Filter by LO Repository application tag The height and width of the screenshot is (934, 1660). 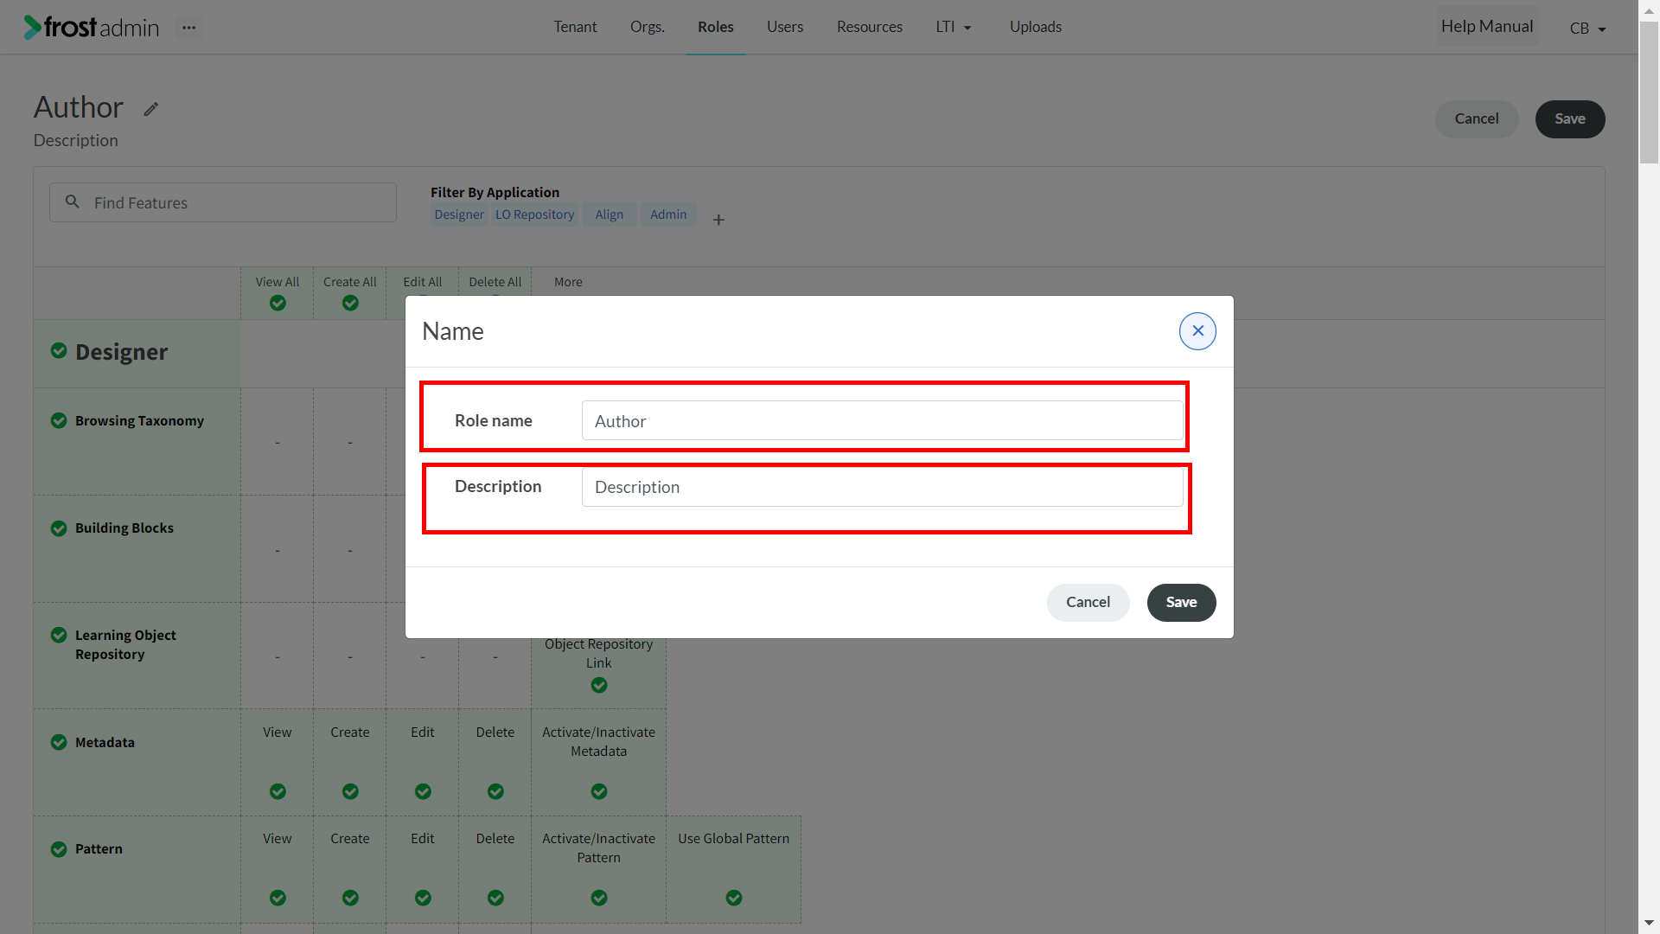click(534, 214)
